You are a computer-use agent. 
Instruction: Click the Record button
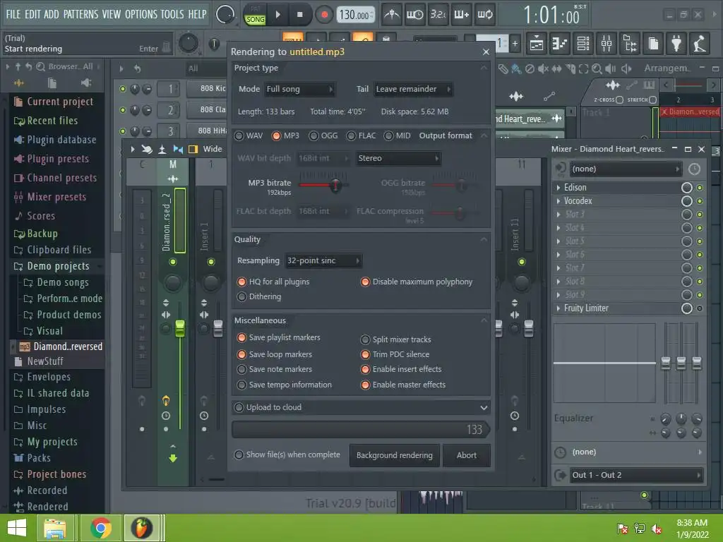click(324, 15)
